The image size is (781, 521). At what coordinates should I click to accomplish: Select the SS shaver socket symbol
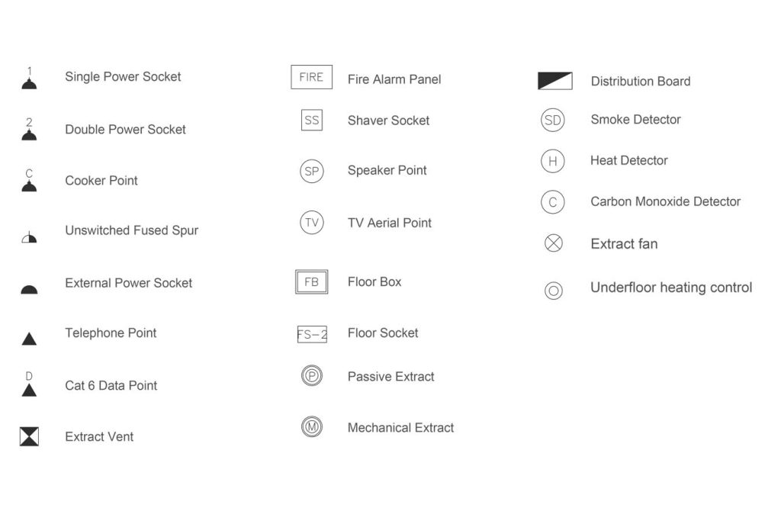pyautogui.click(x=312, y=120)
